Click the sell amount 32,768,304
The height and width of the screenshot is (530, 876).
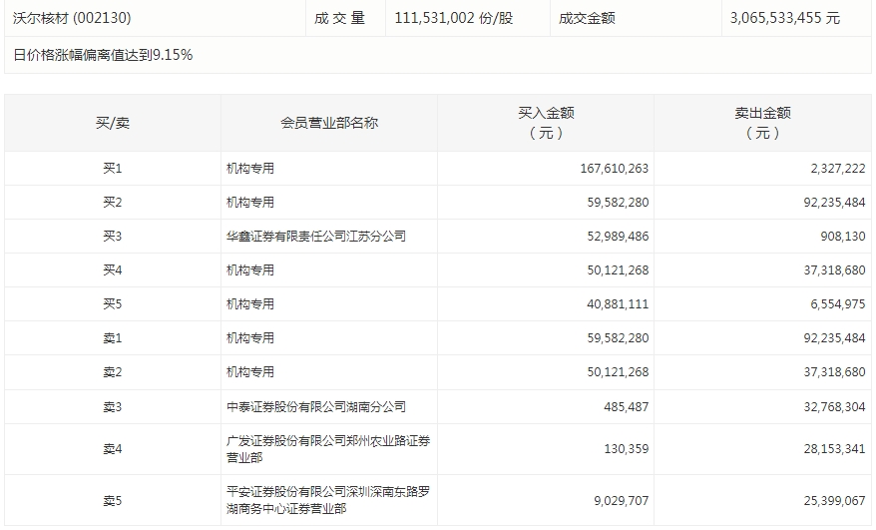823,407
